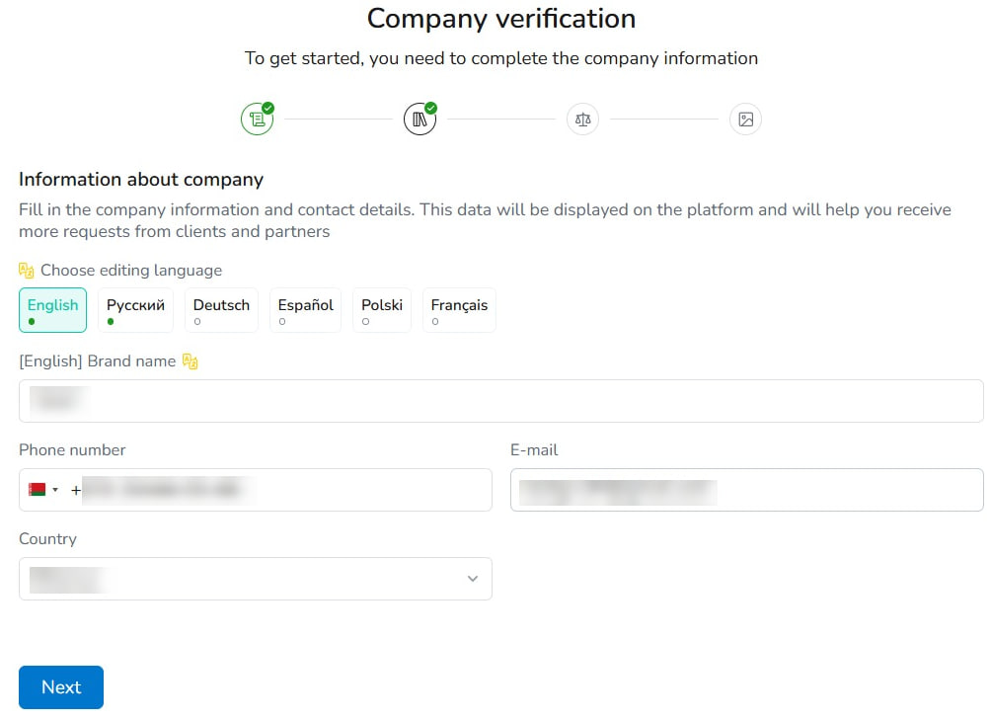Image resolution: width=991 pixels, height=720 pixels.
Task: Expand the Country dropdown chevron
Action: click(472, 579)
